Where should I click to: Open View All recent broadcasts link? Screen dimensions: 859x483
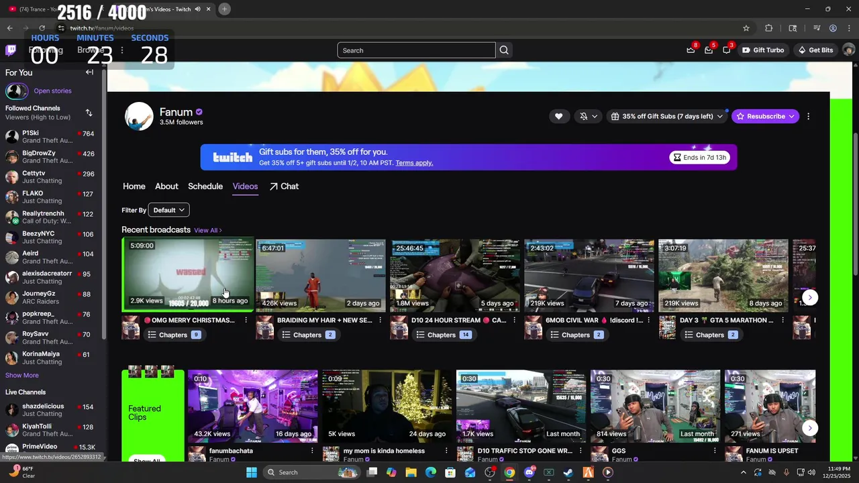click(207, 230)
